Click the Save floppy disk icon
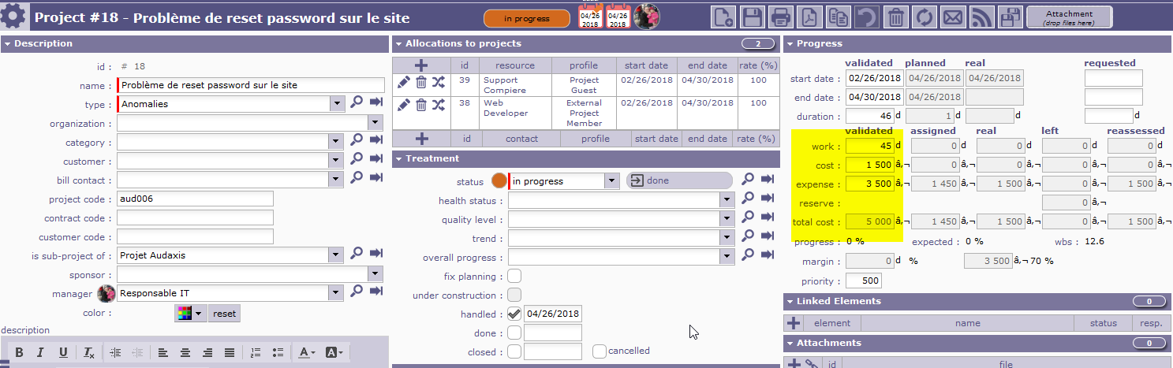Screen dimensions: 1173x368 (753, 17)
